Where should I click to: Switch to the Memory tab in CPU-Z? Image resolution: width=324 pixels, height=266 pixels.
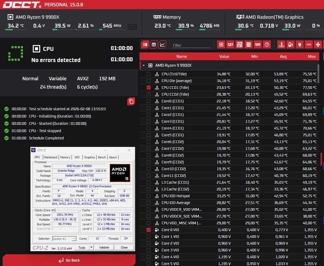point(65,157)
